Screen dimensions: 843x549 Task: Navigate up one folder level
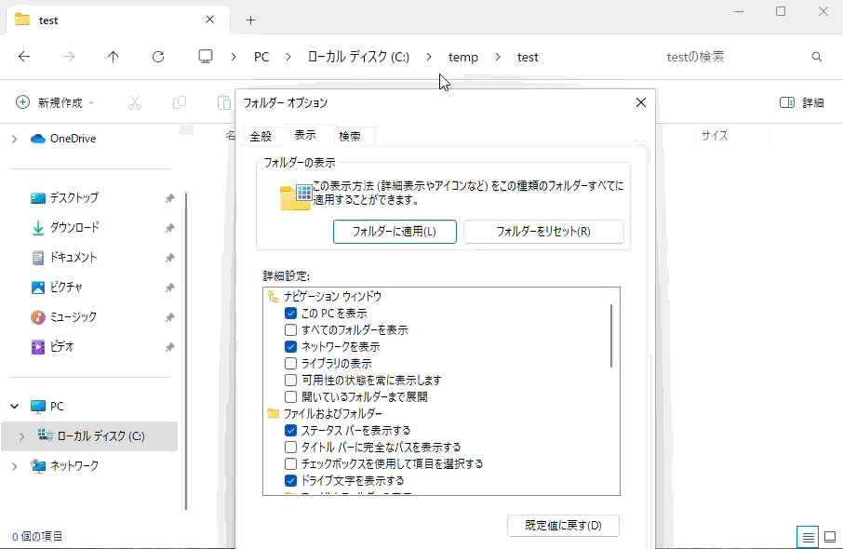[x=113, y=57]
